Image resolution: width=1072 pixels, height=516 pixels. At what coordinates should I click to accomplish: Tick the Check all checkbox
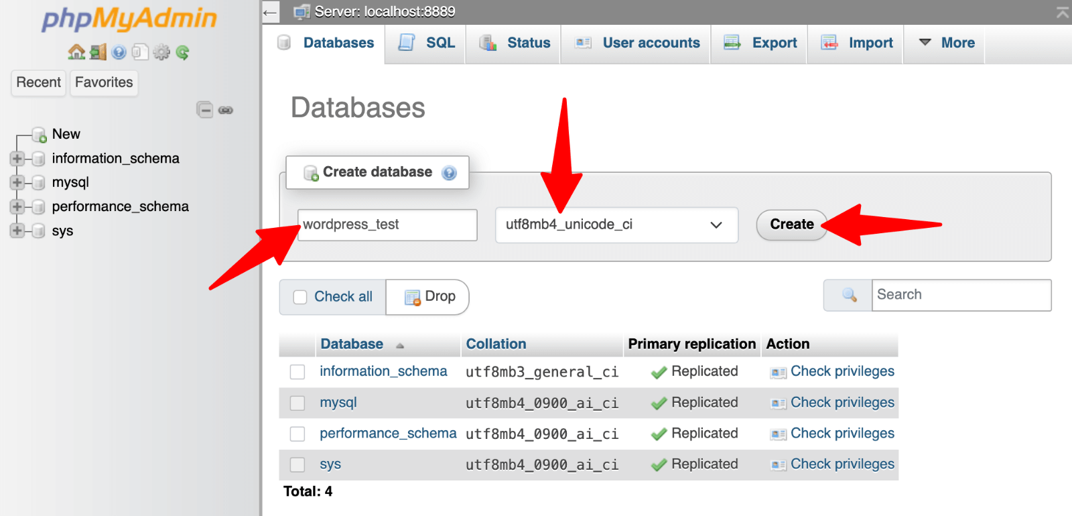click(x=300, y=297)
